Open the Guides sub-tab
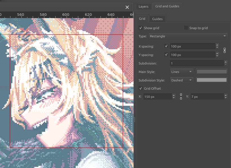Screen dimensions: 231x168 coord(157,19)
